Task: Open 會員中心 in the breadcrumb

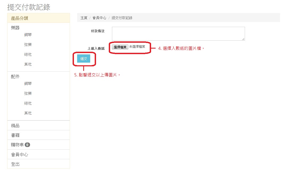Action: pyautogui.click(x=99, y=18)
